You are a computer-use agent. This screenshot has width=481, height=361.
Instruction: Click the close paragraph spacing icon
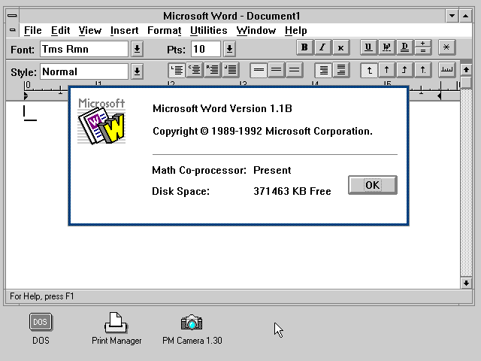(x=323, y=70)
